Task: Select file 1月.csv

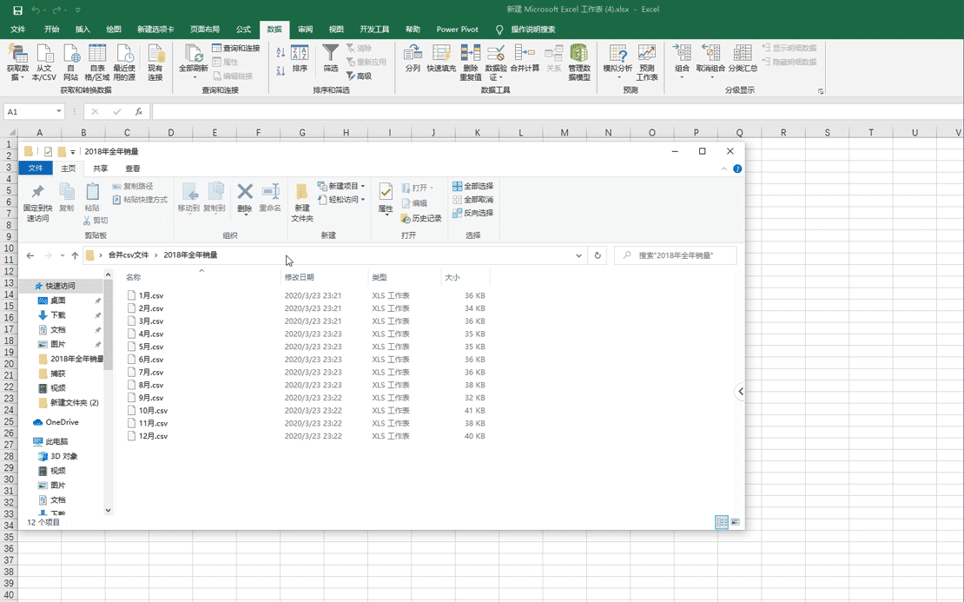Action: 150,295
